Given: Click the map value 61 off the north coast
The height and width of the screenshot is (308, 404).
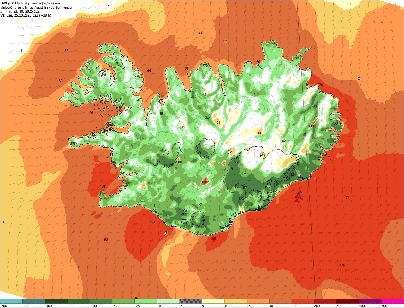Looking at the screenshot, I should 187,68.
